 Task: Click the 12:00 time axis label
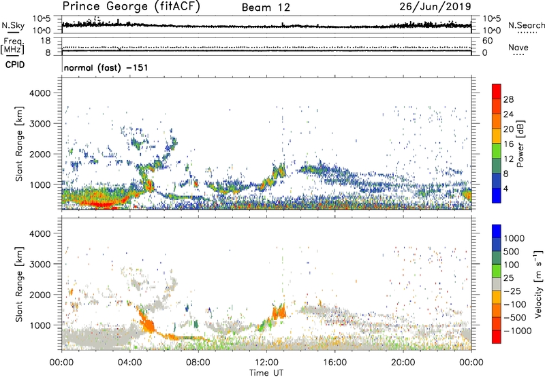266,363
